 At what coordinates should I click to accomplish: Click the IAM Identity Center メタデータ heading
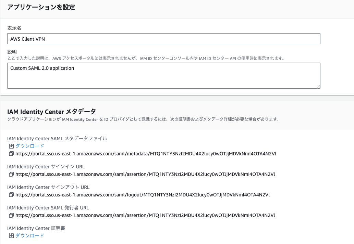[x=51, y=112]
